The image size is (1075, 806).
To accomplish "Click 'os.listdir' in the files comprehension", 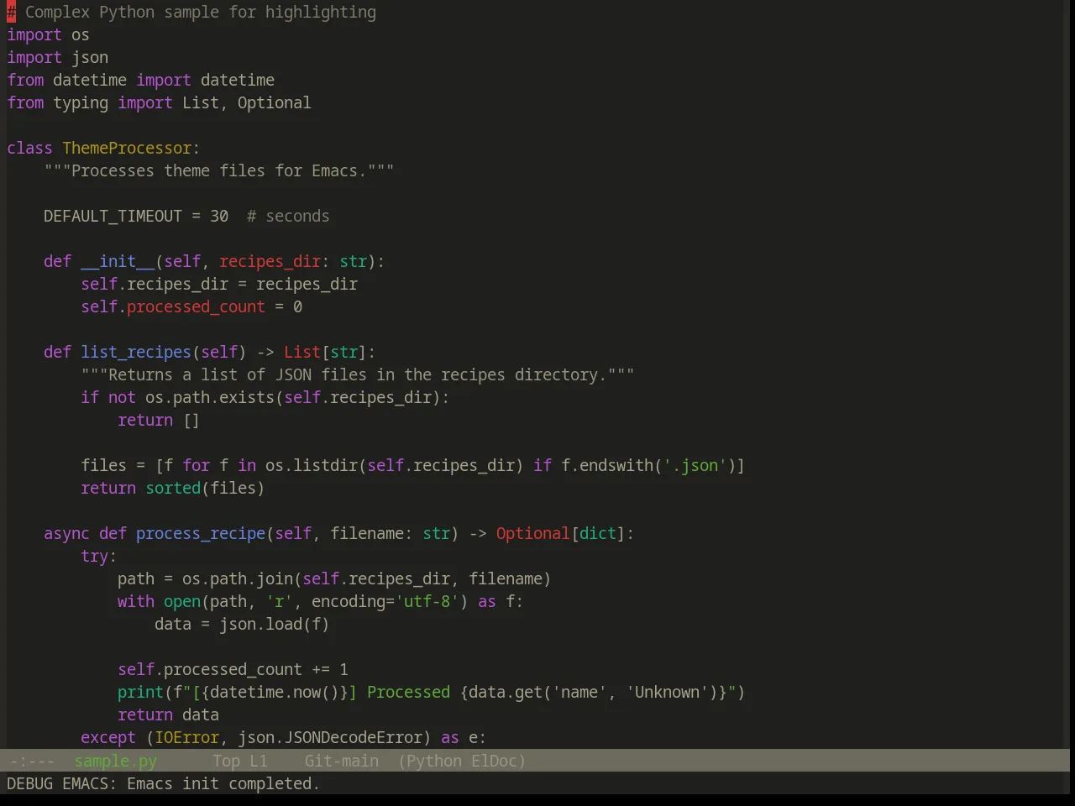I will tap(312, 465).
